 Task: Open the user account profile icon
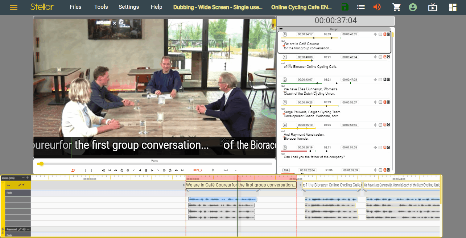point(412,7)
